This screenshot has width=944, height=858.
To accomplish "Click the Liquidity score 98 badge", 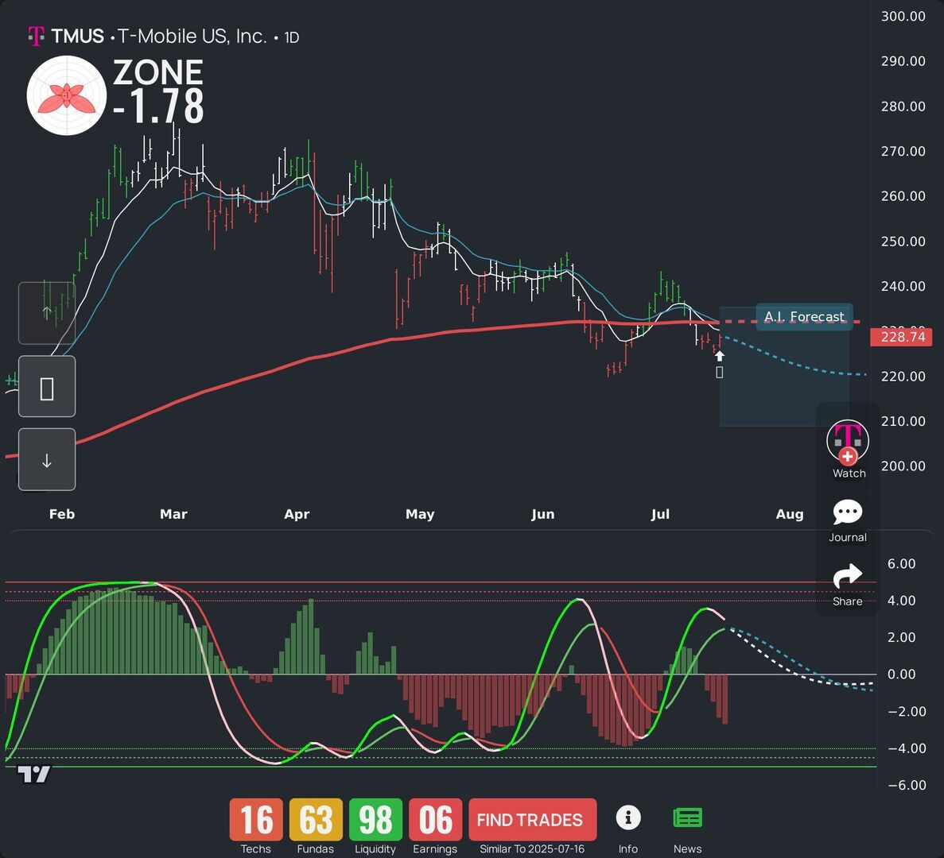I will pos(375,820).
